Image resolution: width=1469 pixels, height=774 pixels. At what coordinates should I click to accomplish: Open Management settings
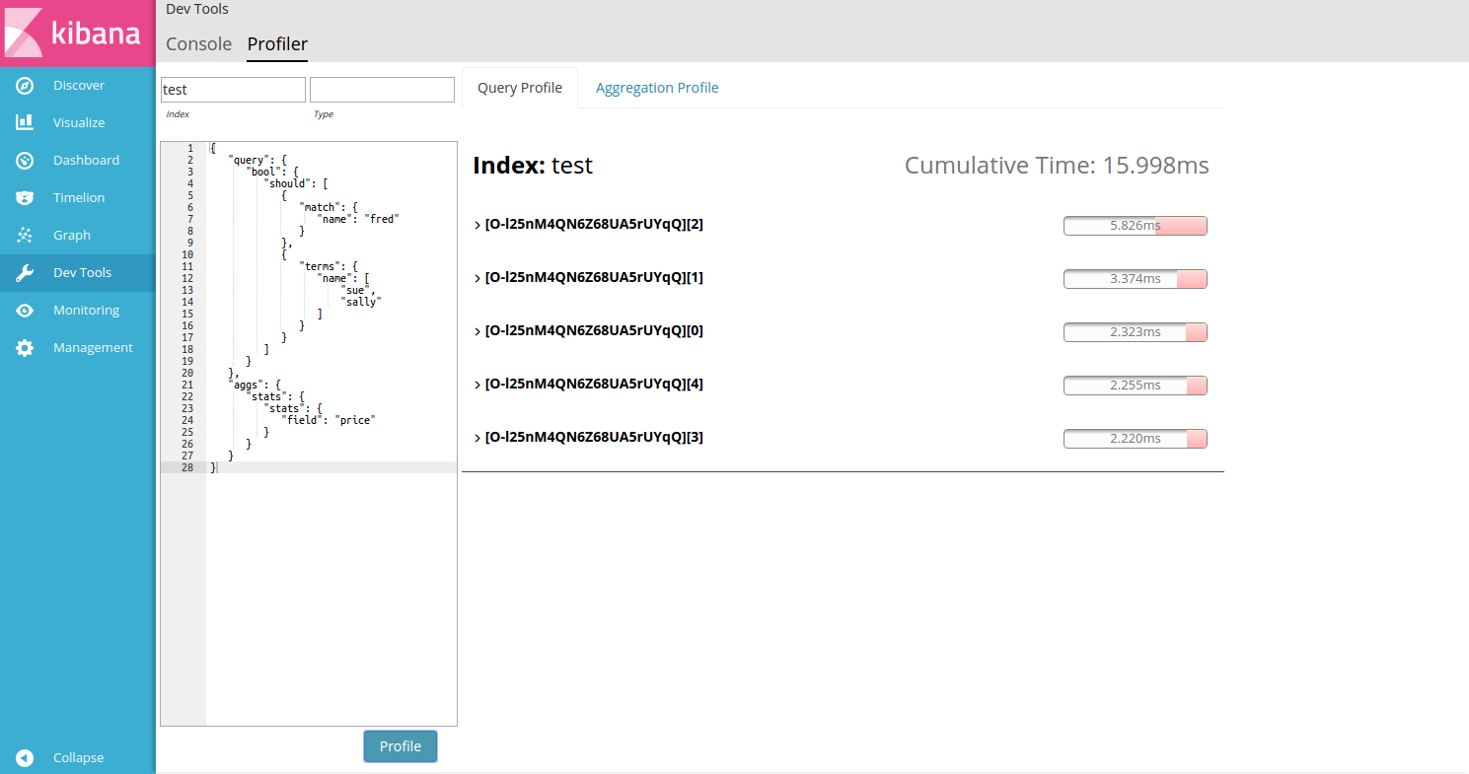93,347
